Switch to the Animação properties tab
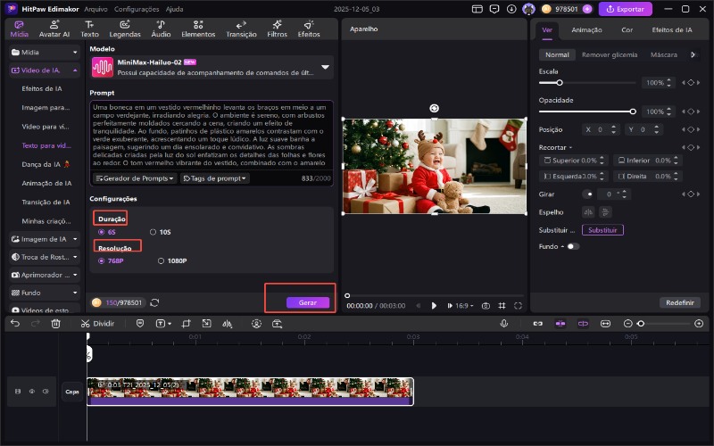 click(x=586, y=30)
